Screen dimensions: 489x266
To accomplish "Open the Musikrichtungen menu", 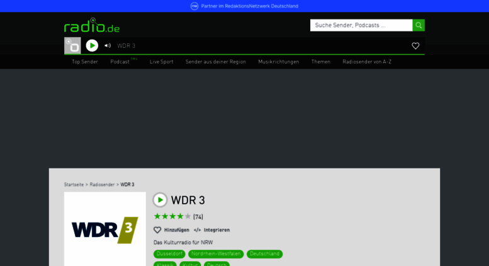I will click(279, 62).
